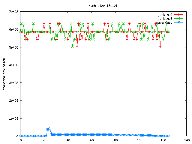Select the superfast legend label
Screen dimensions: 192x144
point(164,22)
